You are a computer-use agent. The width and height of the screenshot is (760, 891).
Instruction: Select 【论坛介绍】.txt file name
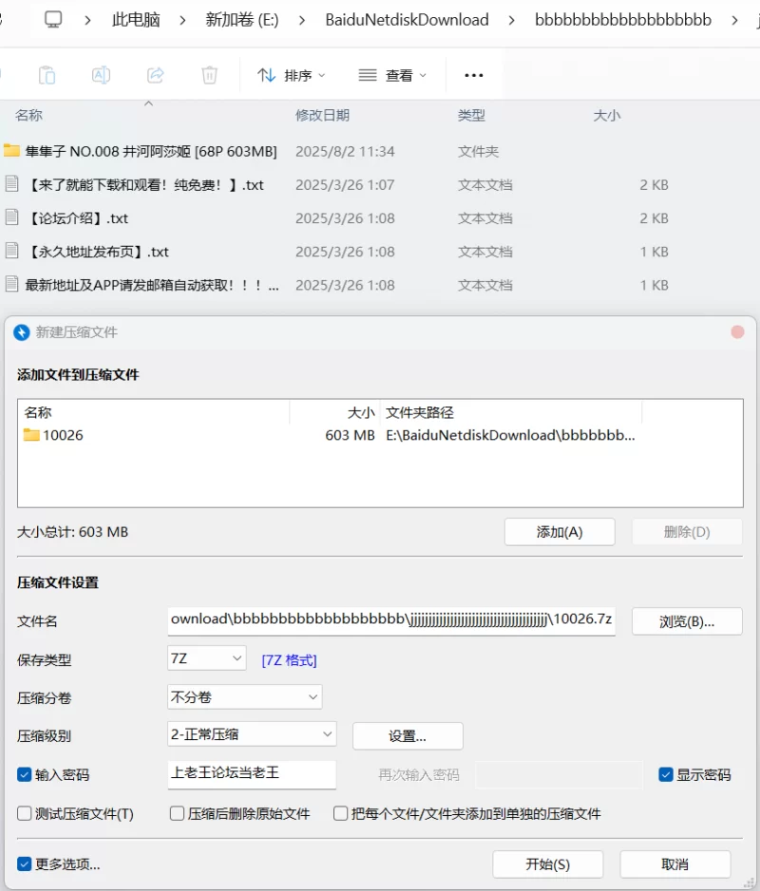click(77, 218)
